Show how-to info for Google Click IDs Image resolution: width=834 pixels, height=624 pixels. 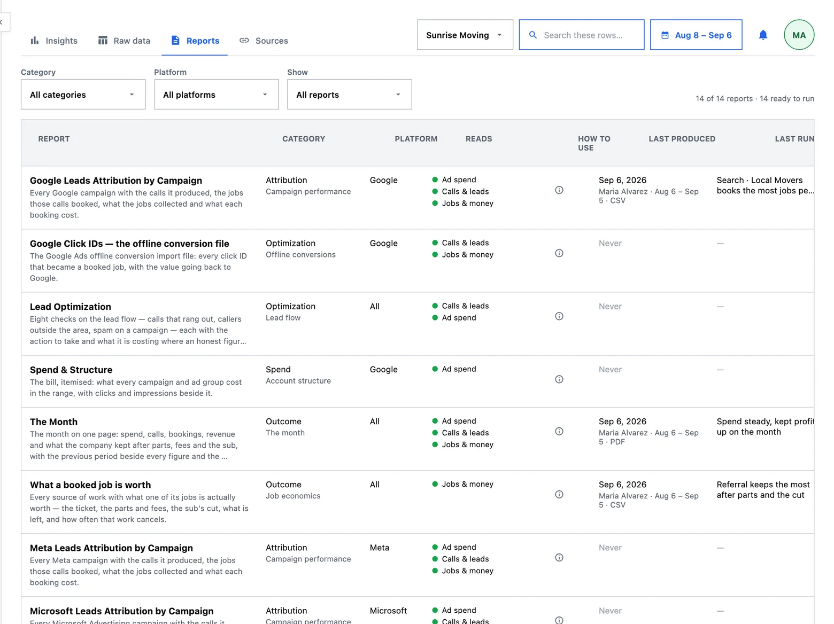click(559, 253)
